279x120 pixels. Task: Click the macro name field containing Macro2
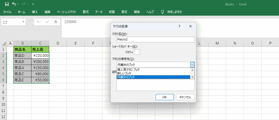pyautogui.click(x=155, y=39)
